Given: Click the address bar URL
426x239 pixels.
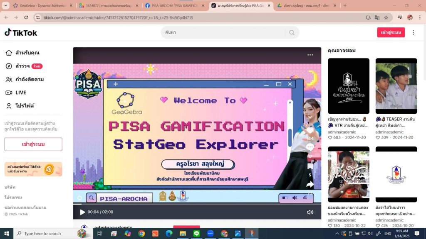Looking at the screenshot, I should click(118, 17).
